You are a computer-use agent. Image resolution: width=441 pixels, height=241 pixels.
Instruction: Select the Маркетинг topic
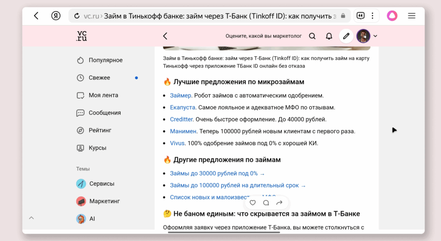[104, 201]
